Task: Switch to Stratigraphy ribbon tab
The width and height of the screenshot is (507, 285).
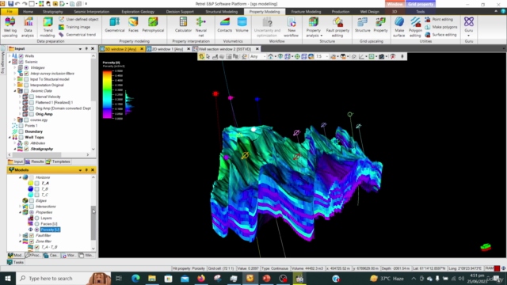Action: pyautogui.click(x=53, y=12)
